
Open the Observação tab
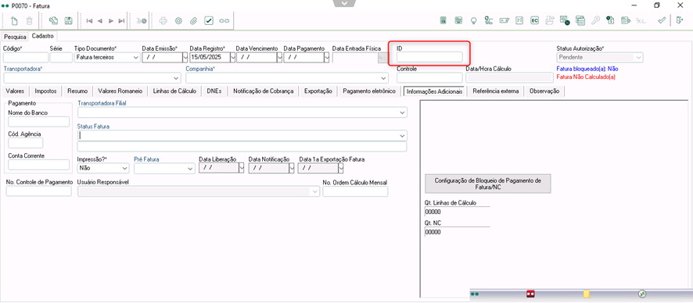tap(544, 91)
